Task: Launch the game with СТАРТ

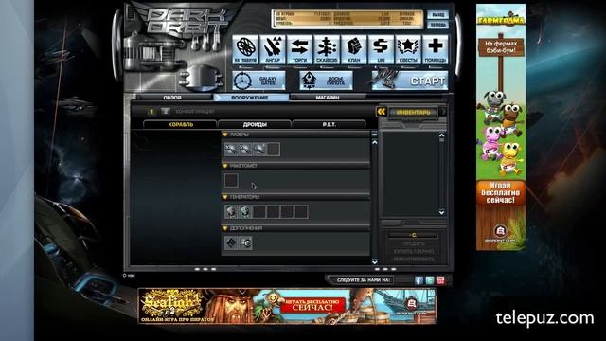Action: (410, 81)
